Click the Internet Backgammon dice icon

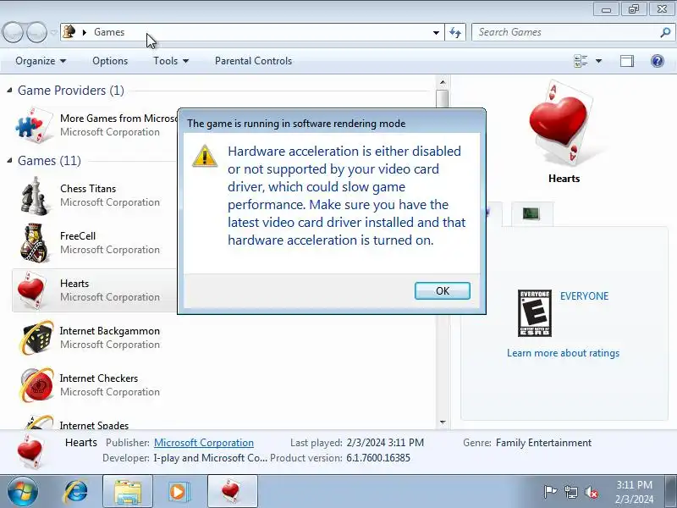click(x=36, y=338)
